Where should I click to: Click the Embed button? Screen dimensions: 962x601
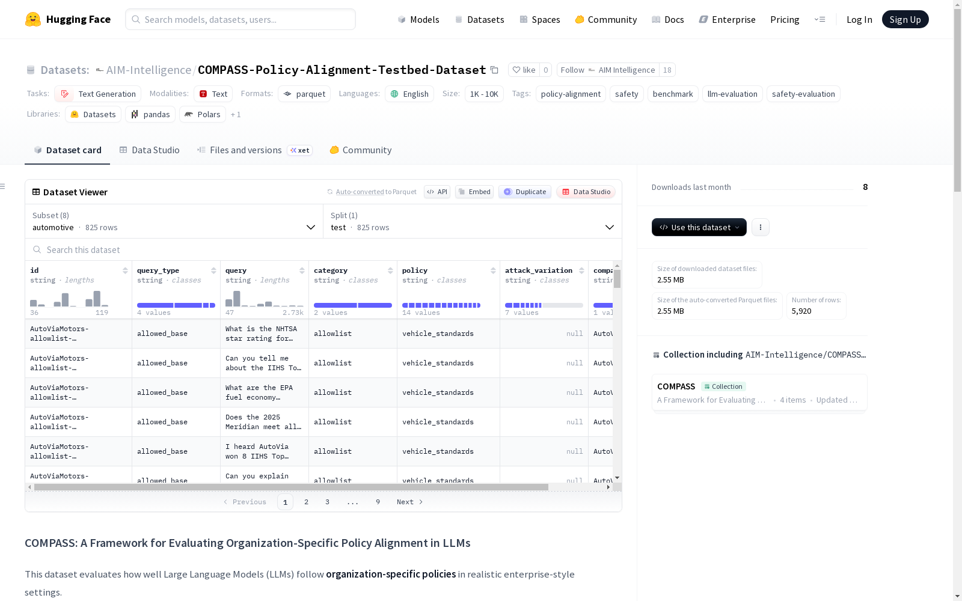(x=474, y=192)
